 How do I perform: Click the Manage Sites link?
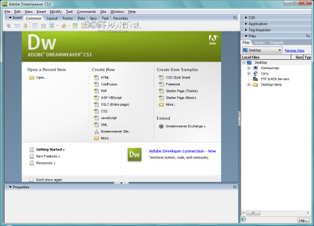[294, 51]
